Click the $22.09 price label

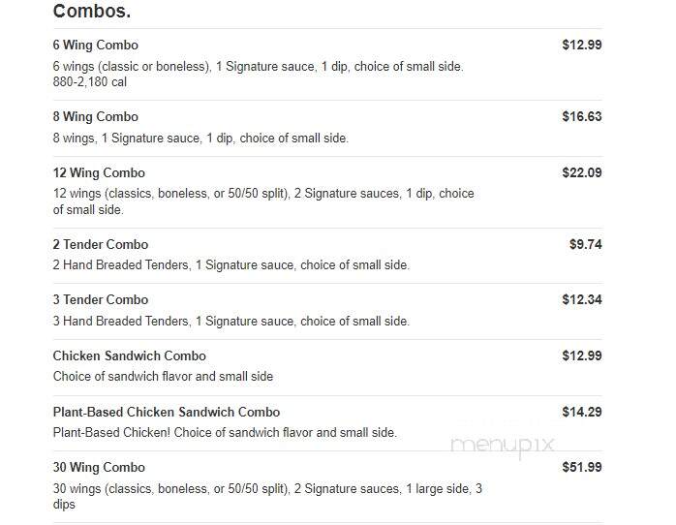point(582,172)
